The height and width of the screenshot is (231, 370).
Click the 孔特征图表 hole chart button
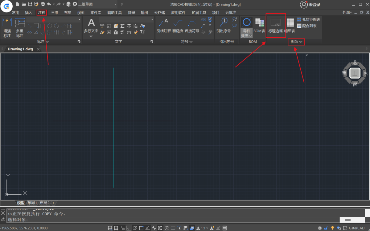308,19
